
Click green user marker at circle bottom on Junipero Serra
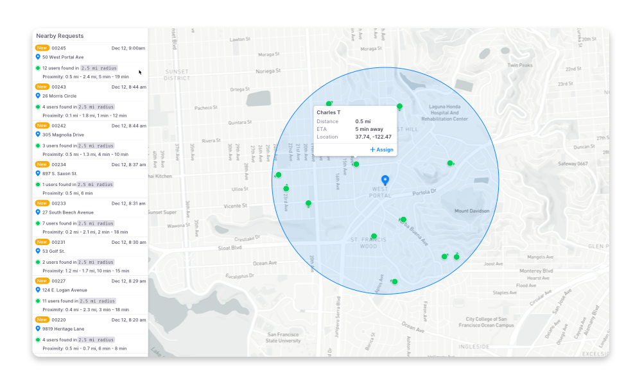[395, 282]
